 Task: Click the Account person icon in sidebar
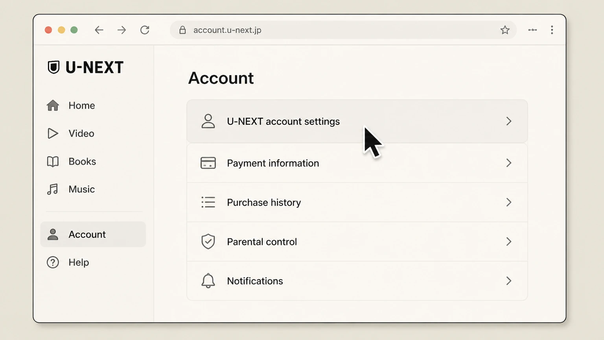(x=53, y=234)
